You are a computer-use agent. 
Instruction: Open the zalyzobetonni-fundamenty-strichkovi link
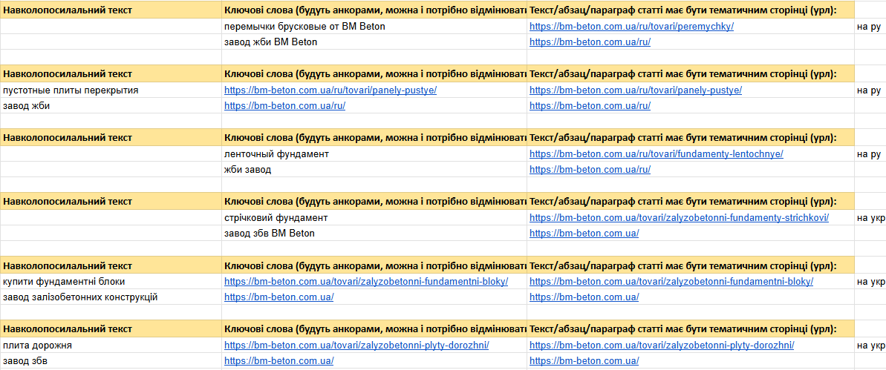pyautogui.click(x=680, y=218)
